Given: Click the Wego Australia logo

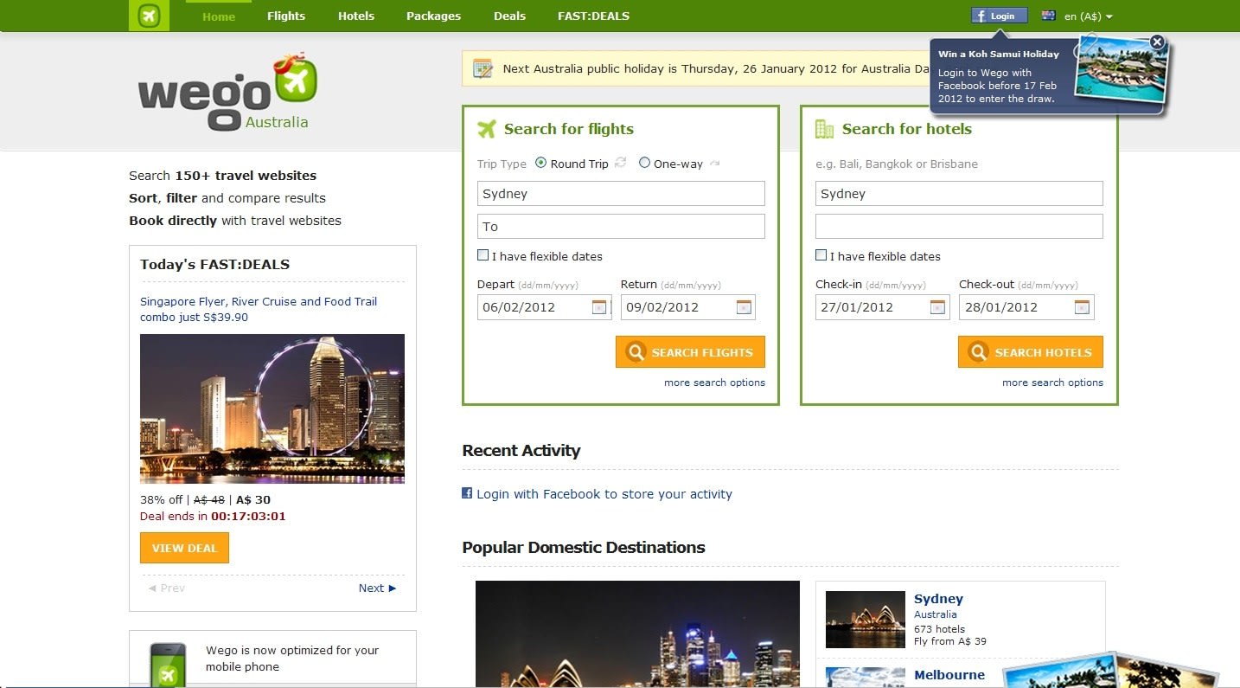Looking at the screenshot, I should point(227,92).
